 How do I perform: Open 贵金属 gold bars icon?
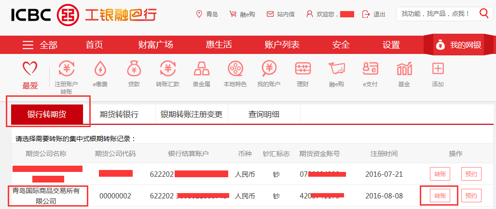click(201, 68)
